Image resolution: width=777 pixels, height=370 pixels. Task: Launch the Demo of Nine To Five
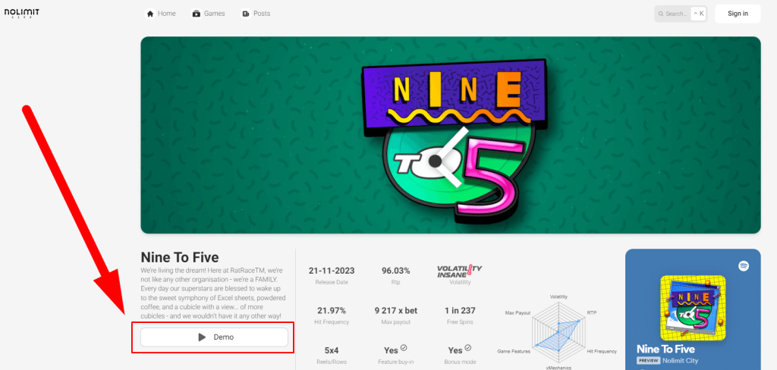point(214,337)
